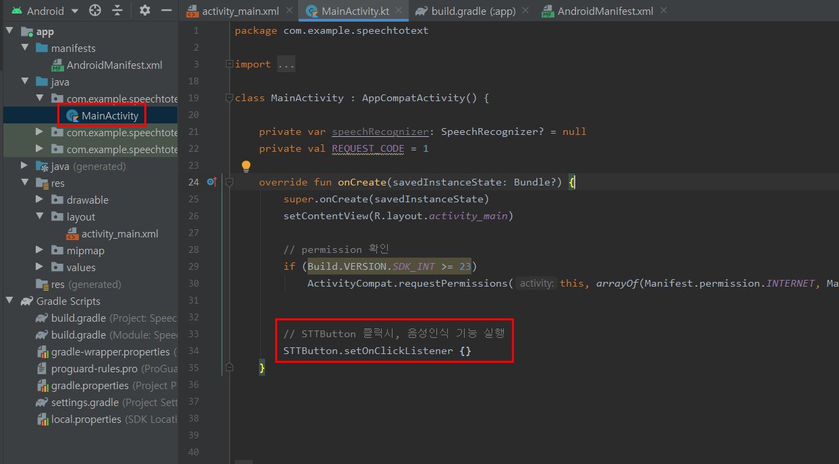Click the Build.VERSION.SDK_INT condition
The height and width of the screenshot is (464, 839).
click(389, 266)
